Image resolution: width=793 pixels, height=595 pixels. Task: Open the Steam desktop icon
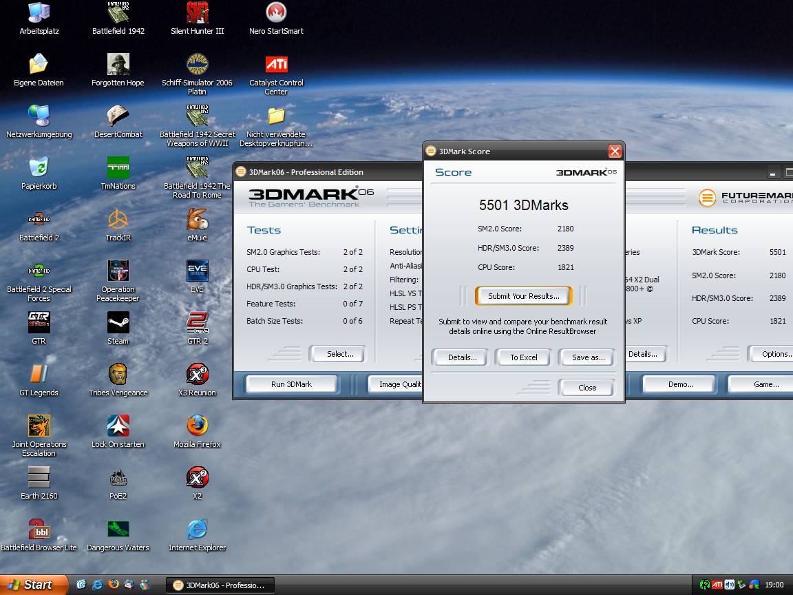(118, 328)
